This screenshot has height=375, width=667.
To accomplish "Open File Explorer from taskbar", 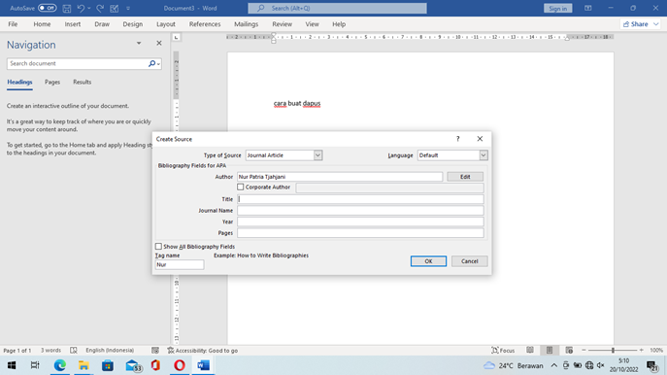I will pyautogui.click(x=83, y=365).
